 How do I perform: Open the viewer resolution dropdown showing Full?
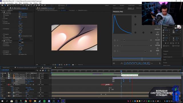click(47, 65)
